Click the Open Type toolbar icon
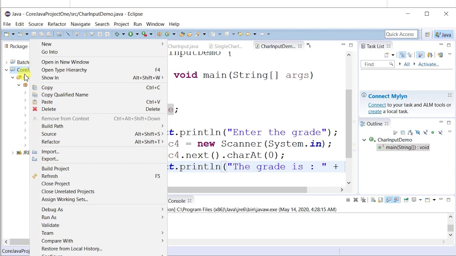Image resolution: width=456 pixels, height=256 pixels. tap(182, 34)
